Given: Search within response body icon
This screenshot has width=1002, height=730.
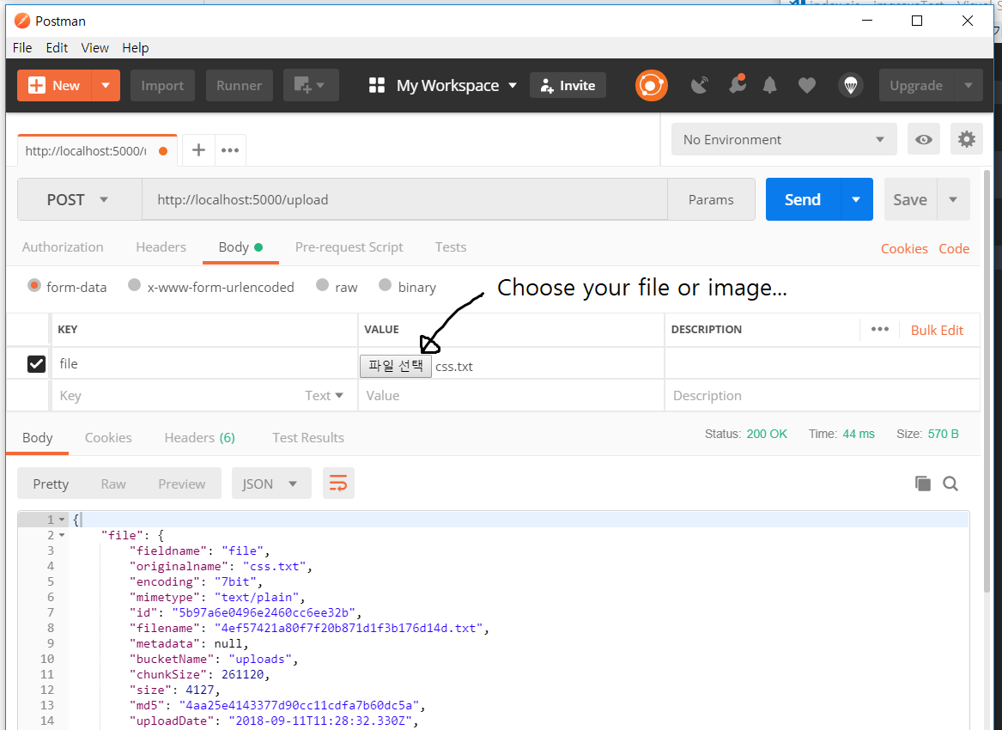Looking at the screenshot, I should pyautogui.click(x=950, y=484).
